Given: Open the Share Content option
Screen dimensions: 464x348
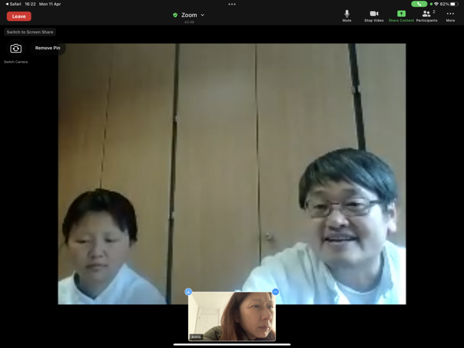Looking at the screenshot, I should [x=401, y=16].
